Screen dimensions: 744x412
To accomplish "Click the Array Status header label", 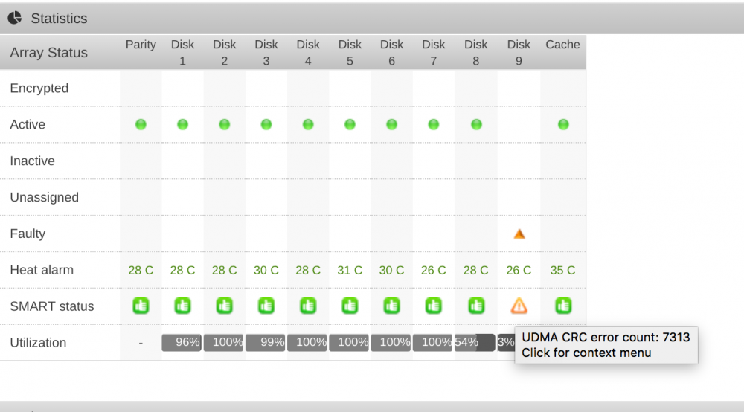I will pos(49,53).
